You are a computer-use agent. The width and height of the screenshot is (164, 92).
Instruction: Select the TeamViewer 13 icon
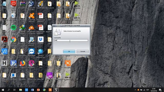(x=32, y=53)
